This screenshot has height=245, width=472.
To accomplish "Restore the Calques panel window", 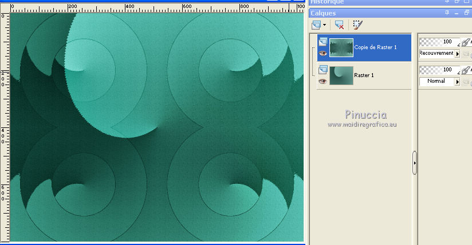I will coord(467,13).
